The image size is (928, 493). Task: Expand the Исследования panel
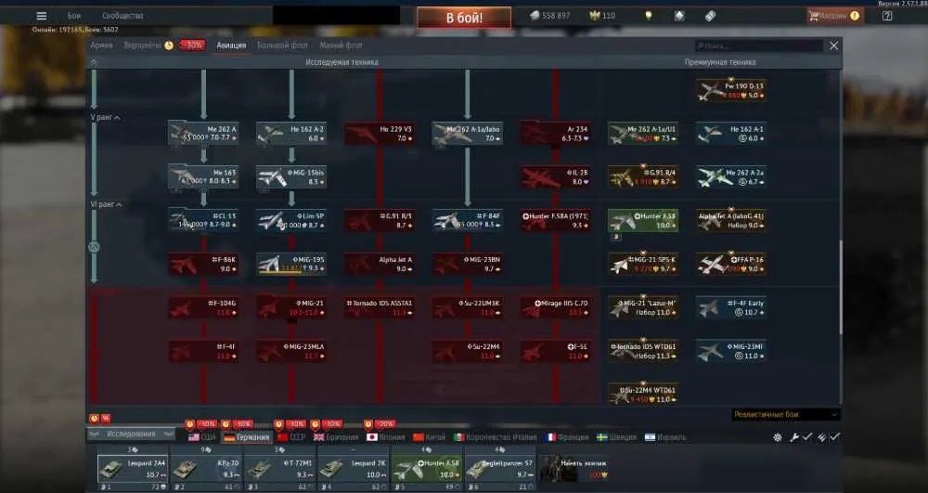coord(131,435)
